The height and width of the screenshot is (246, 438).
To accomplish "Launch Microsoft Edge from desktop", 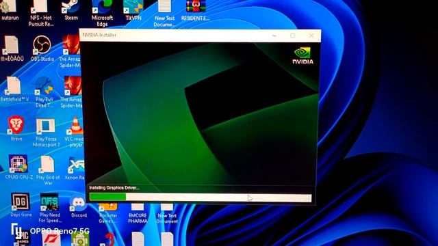I will pos(102,13).
